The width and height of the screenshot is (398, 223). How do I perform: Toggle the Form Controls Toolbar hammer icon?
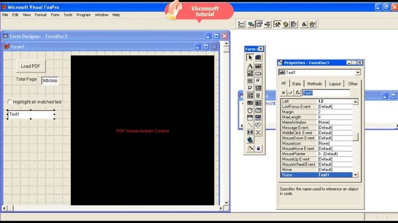tap(277, 24)
